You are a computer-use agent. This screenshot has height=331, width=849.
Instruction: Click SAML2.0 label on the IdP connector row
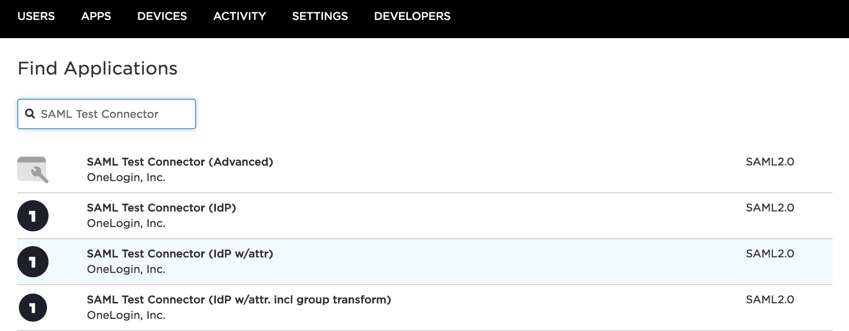770,208
